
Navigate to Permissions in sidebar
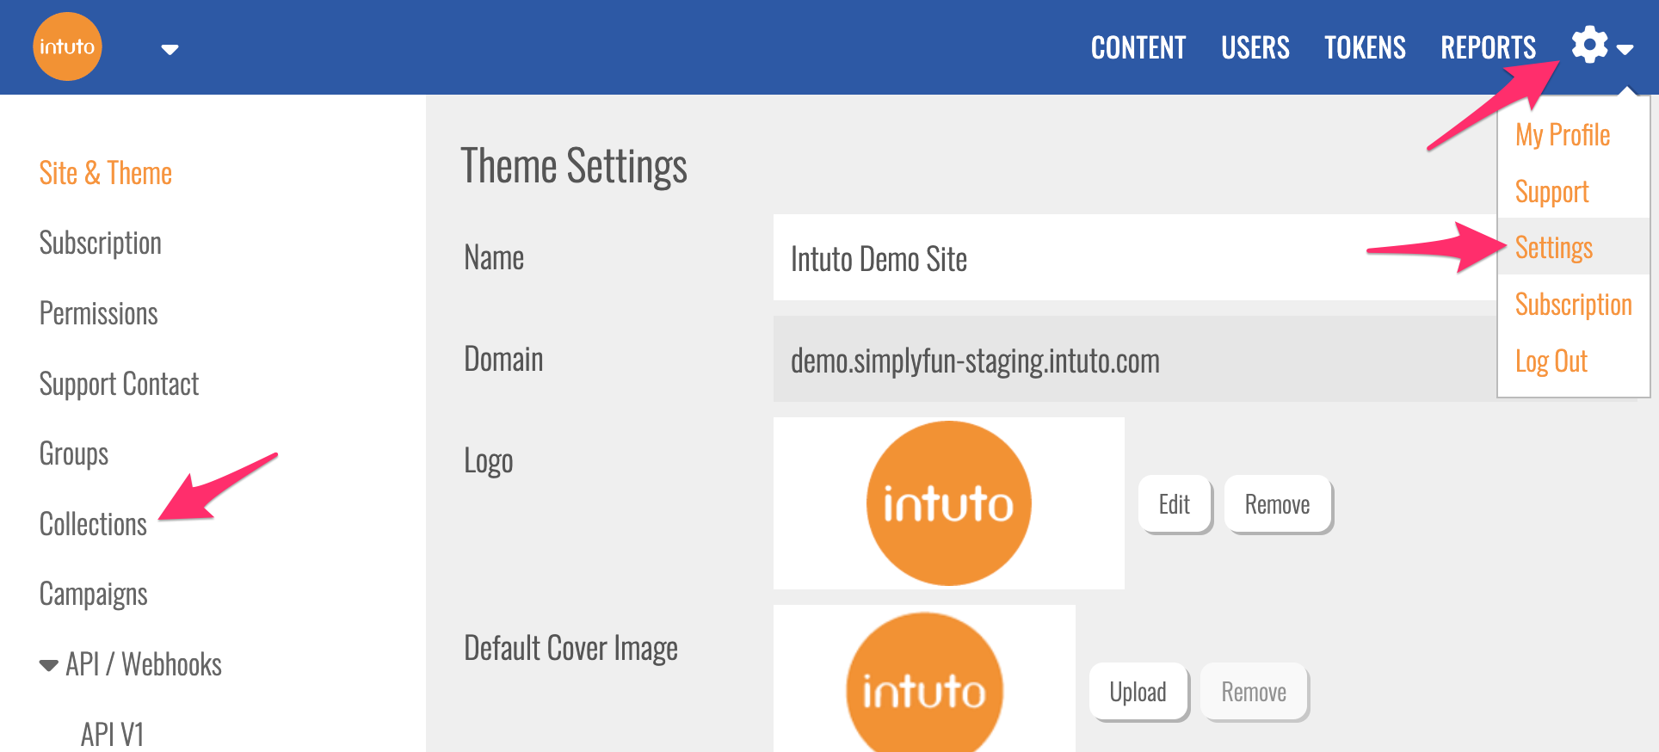pyautogui.click(x=98, y=313)
